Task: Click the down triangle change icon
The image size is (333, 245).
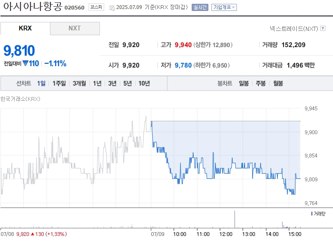Action: pos(25,63)
